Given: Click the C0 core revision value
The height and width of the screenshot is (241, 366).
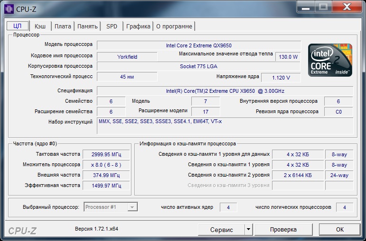Looking at the screenshot, I should 338,112.
